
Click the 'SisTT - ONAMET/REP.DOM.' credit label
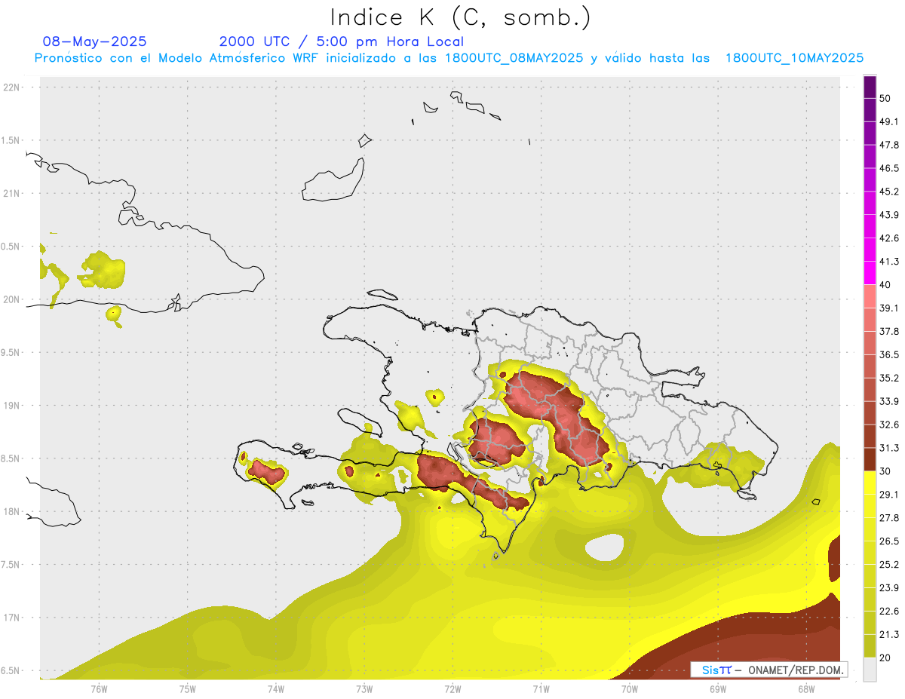[769, 670]
